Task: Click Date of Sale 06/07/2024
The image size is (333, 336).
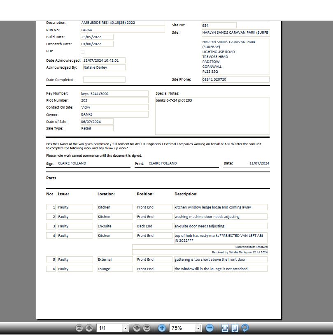Action: click(x=97, y=122)
